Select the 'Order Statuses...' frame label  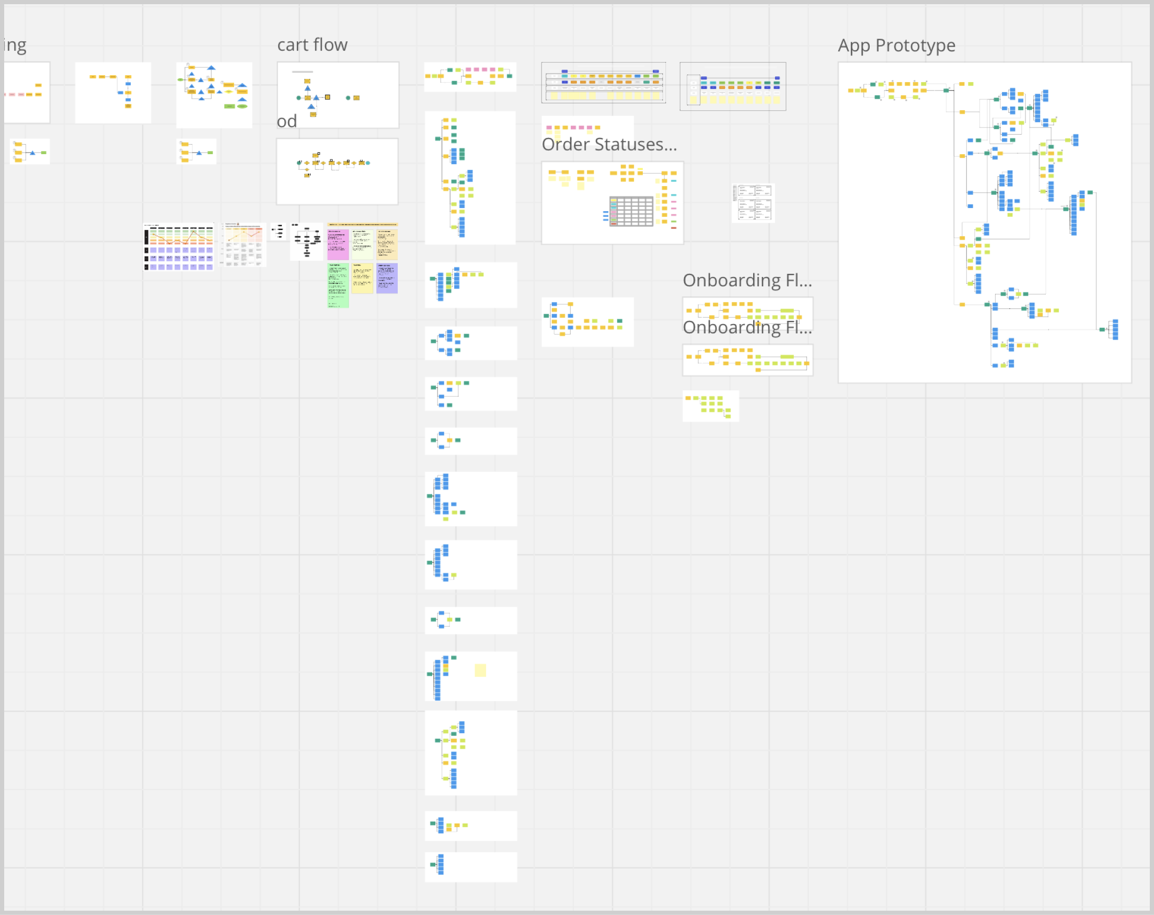click(608, 144)
